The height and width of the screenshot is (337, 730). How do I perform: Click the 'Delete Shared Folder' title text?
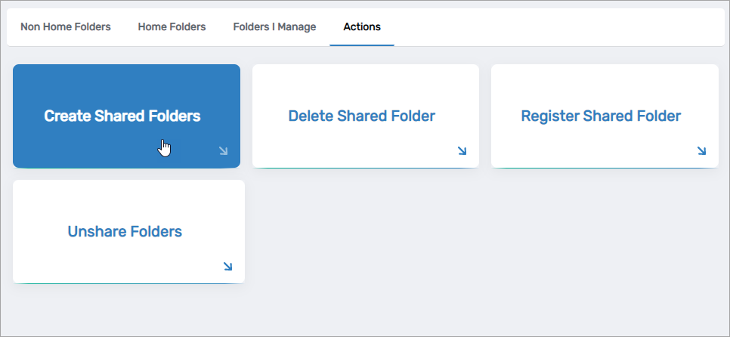361,116
